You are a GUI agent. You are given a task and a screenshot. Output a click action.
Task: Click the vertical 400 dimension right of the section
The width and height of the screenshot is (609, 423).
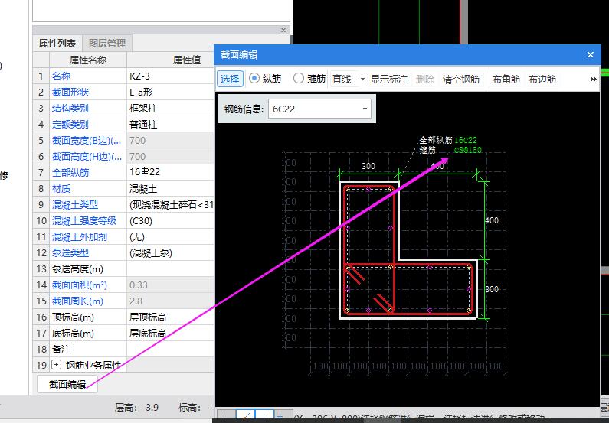[x=492, y=220]
